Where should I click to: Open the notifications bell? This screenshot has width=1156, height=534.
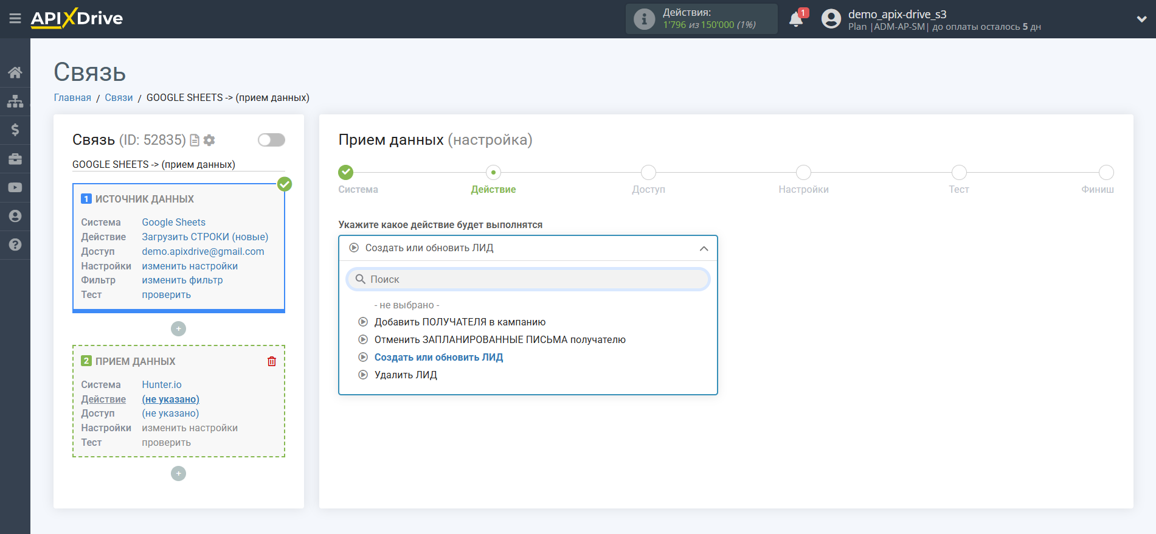pos(796,19)
